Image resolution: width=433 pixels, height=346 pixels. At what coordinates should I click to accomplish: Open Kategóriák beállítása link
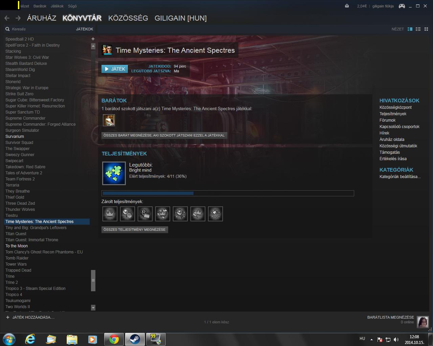(400, 177)
